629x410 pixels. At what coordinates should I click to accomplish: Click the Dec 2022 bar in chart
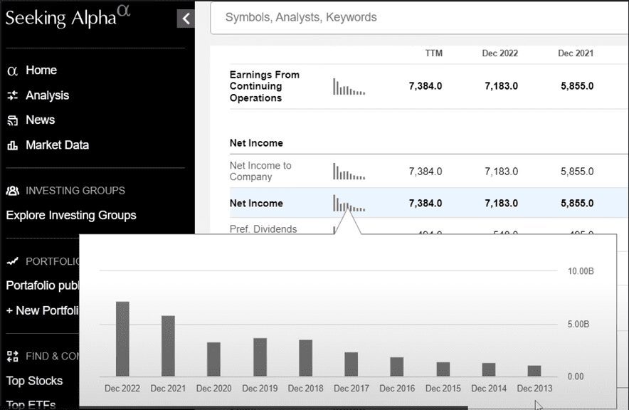(122, 339)
